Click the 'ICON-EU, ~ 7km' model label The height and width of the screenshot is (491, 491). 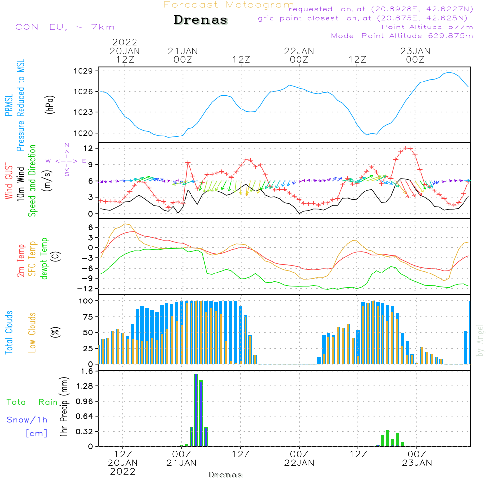tap(63, 27)
